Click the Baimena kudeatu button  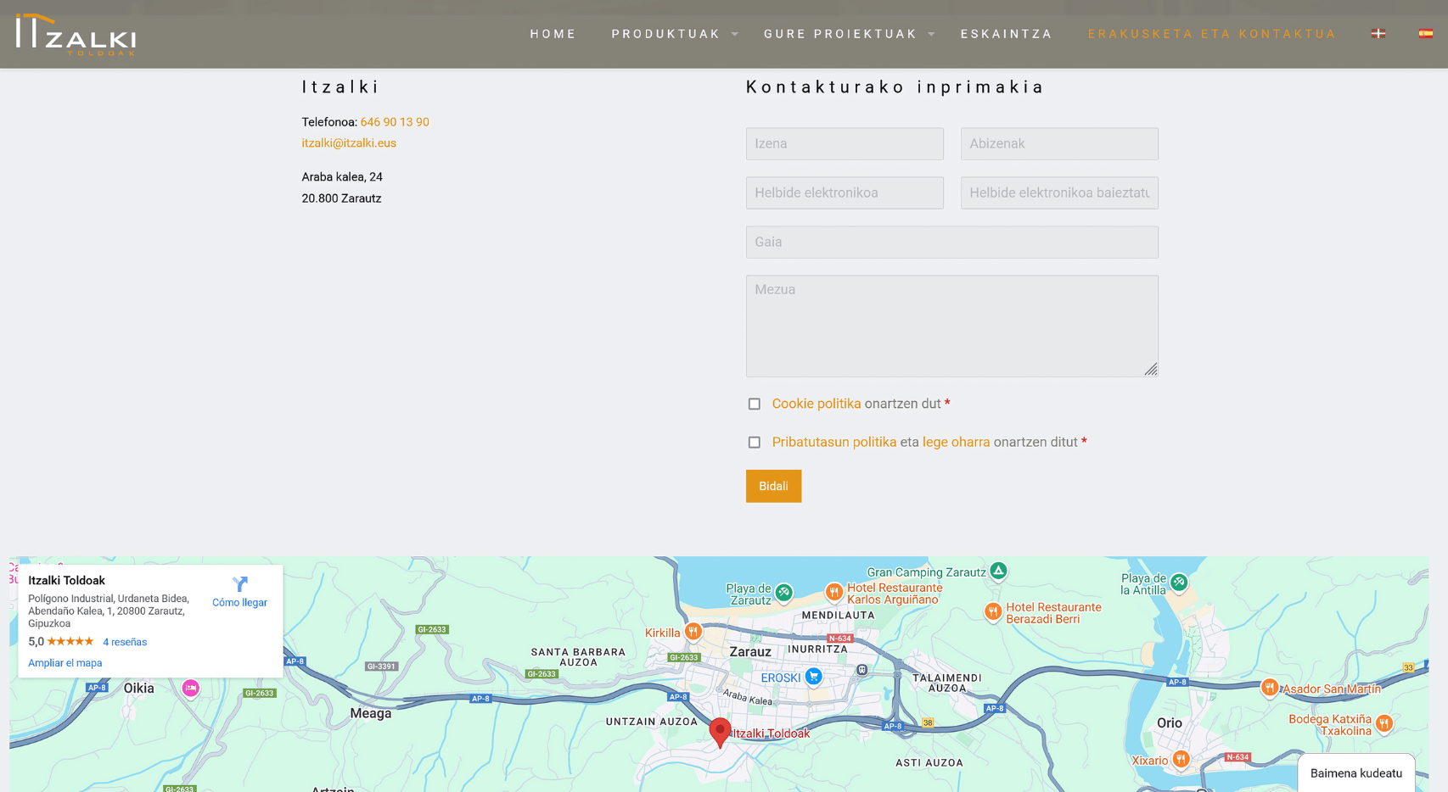pos(1355,772)
